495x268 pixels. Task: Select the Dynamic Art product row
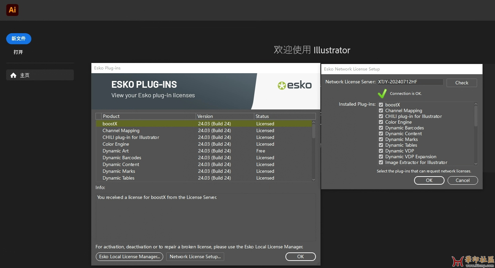(x=203, y=151)
